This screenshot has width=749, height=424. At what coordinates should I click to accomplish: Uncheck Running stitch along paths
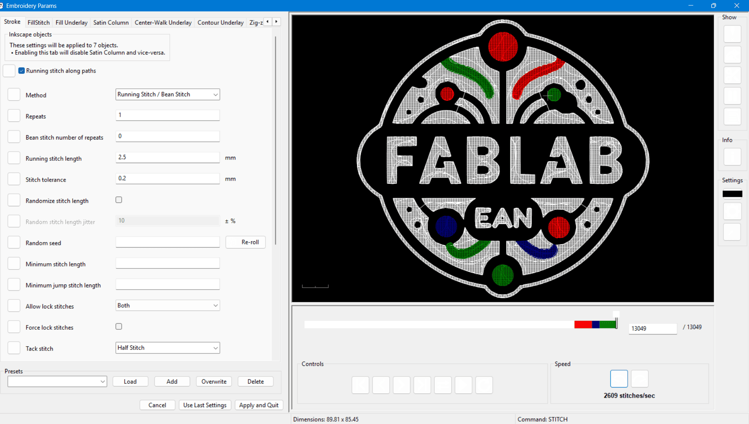tap(22, 71)
